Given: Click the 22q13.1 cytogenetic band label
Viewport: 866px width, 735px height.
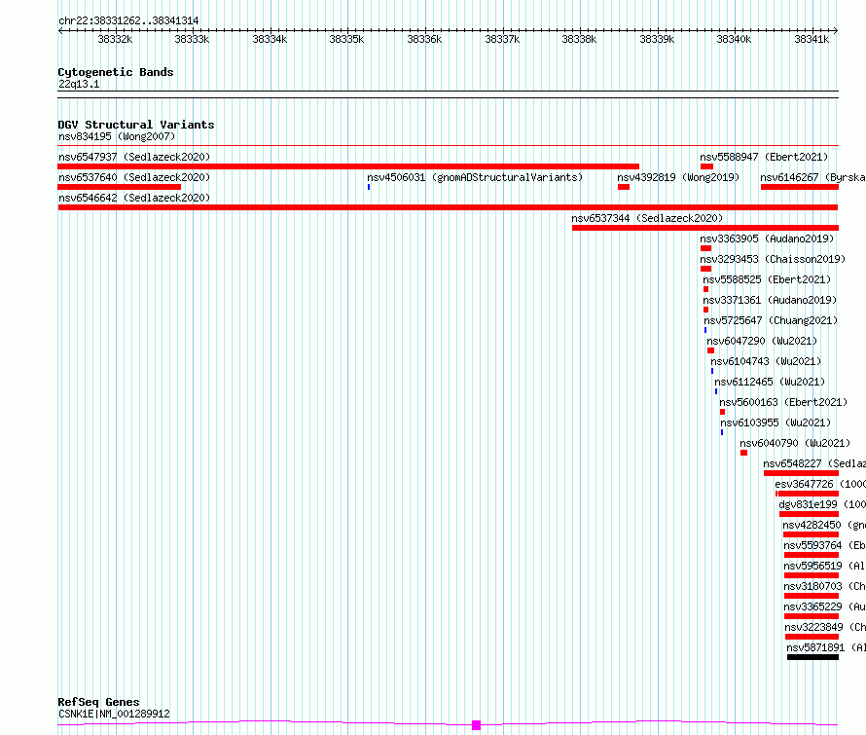Looking at the screenshot, I should pos(79,84).
